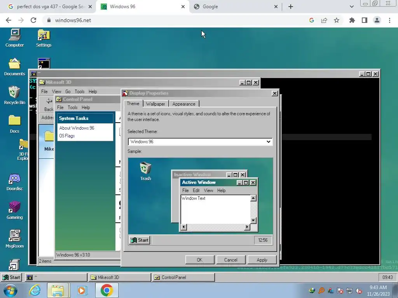
Task: Switch to the Appearance tab
Action: pos(184,104)
